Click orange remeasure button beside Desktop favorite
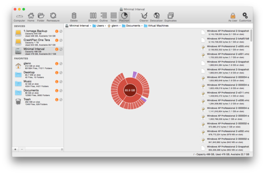 [57, 72]
